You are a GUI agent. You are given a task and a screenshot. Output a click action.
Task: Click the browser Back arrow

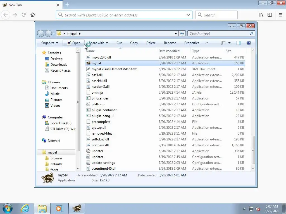tap(6, 15)
